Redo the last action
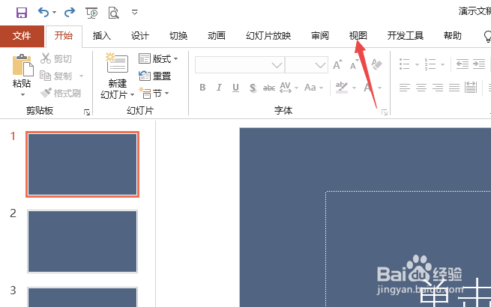The height and width of the screenshot is (307, 491). (x=70, y=13)
